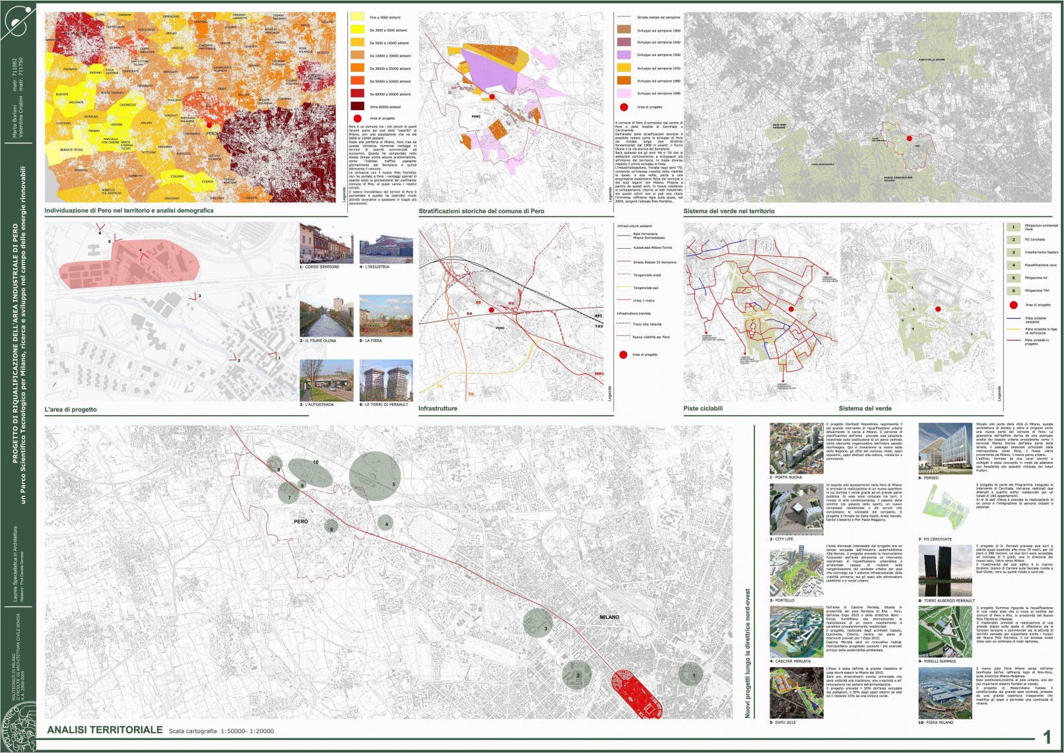Click the 'Da 30000 a 50000 abitanti' orange swatch
Image resolution: width=1064 pixels, height=753 pixels.
click(x=357, y=67)
